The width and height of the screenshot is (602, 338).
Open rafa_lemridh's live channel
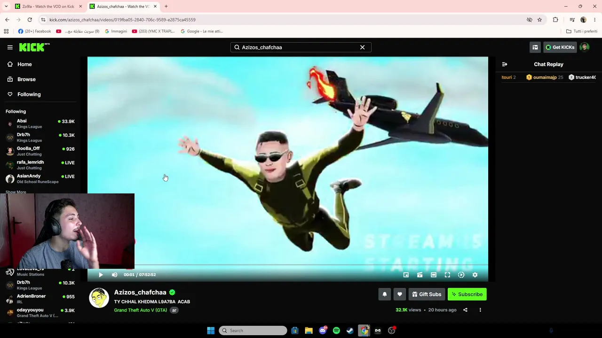pos(40,165)
